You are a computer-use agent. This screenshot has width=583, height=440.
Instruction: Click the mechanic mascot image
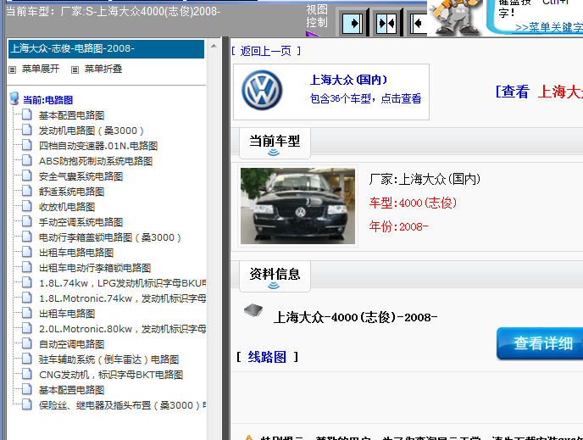(x=456, y=18)
